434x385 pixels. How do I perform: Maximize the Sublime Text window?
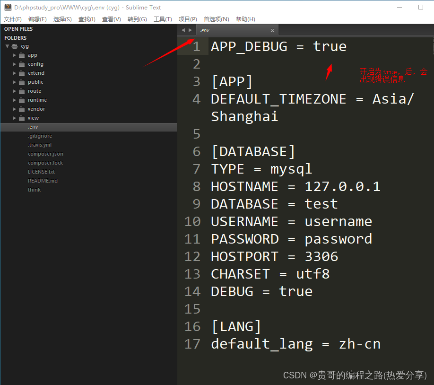[x=421, y=7]
